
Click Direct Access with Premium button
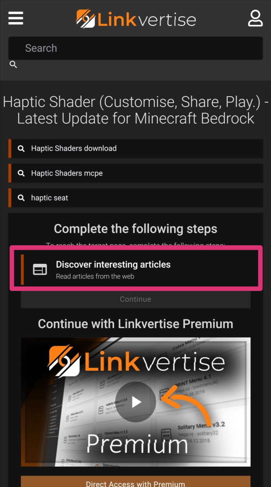pyautogui.click(x=135, y=482)
